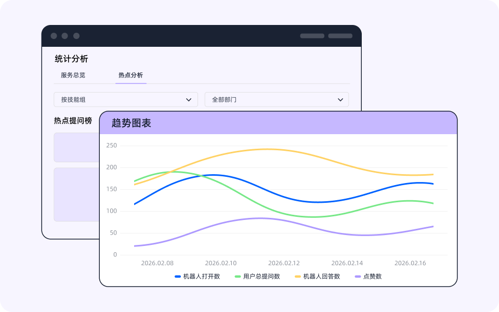
Task: Open the 按技能组 dropdown
Action: [125, 99]
